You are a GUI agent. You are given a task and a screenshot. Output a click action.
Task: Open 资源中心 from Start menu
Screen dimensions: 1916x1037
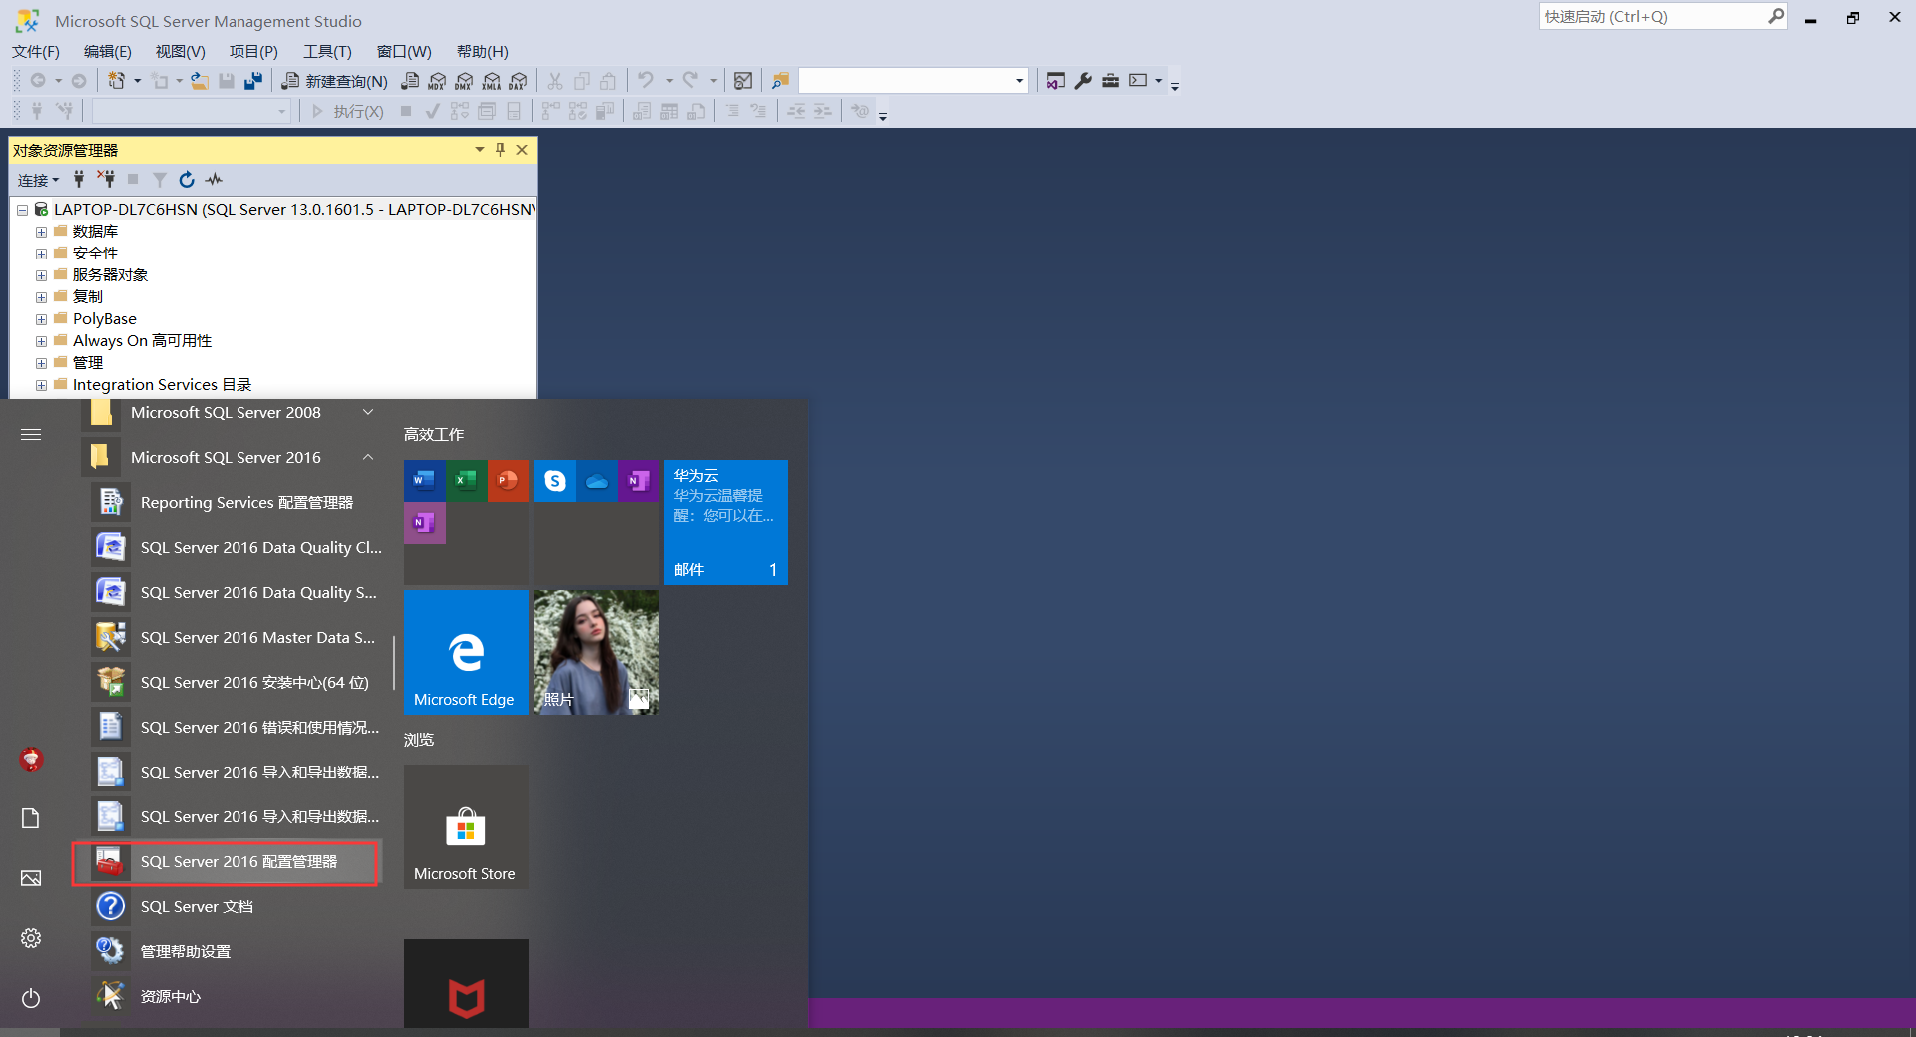pos(237,996)
